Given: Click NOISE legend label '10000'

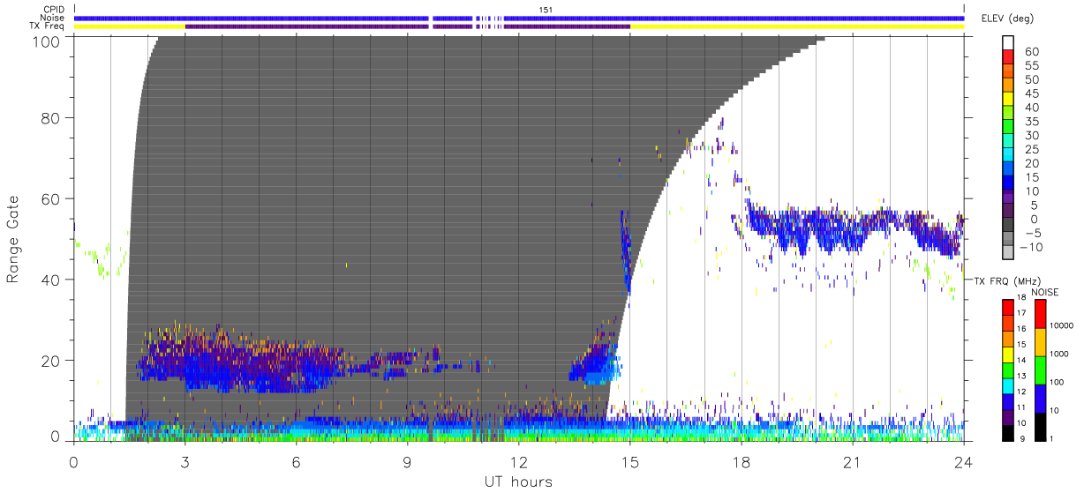Looking at the screenshot, I should tap(1063, 326).
